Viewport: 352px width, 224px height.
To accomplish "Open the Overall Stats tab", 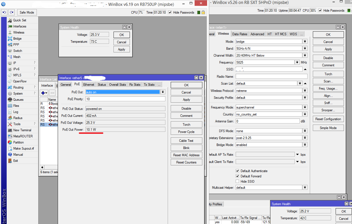I will click(117, 85).
